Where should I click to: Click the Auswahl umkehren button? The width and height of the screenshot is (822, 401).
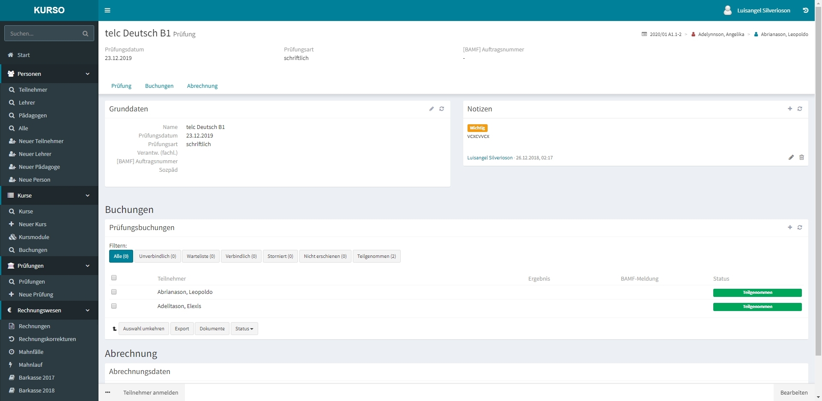(x=144, y=329)
